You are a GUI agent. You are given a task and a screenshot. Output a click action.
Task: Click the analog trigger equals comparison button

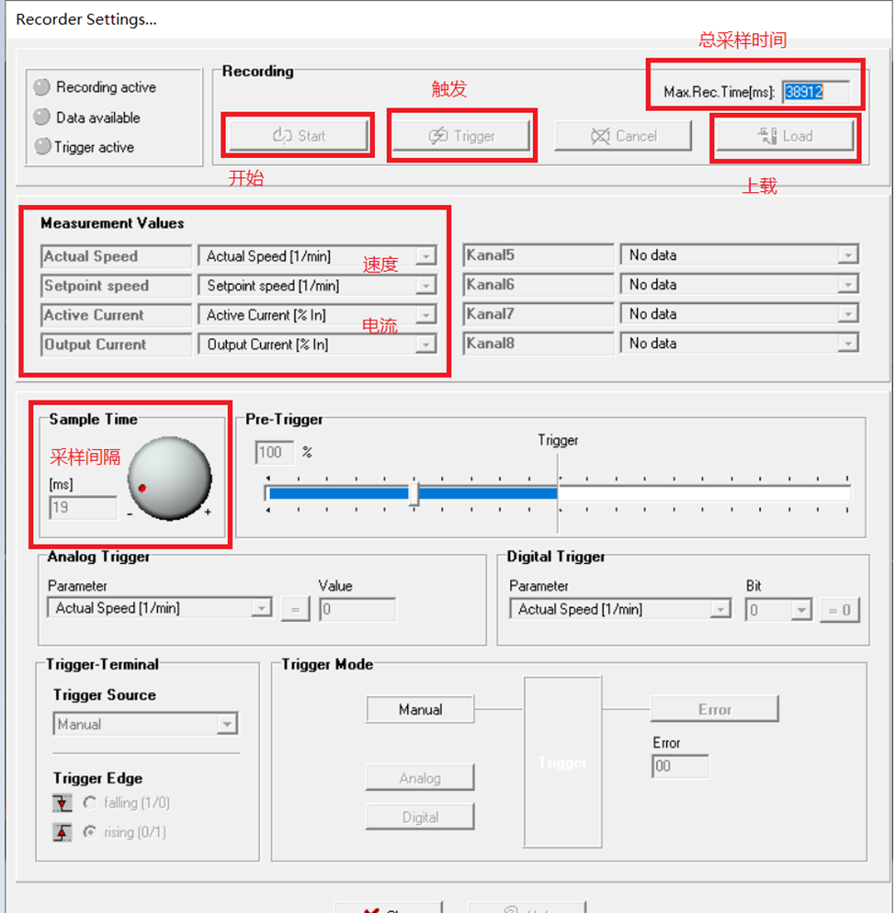(x=295, y=609)
